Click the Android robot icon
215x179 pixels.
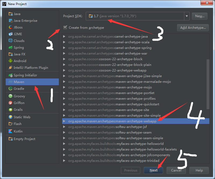[x=10, y=61]
